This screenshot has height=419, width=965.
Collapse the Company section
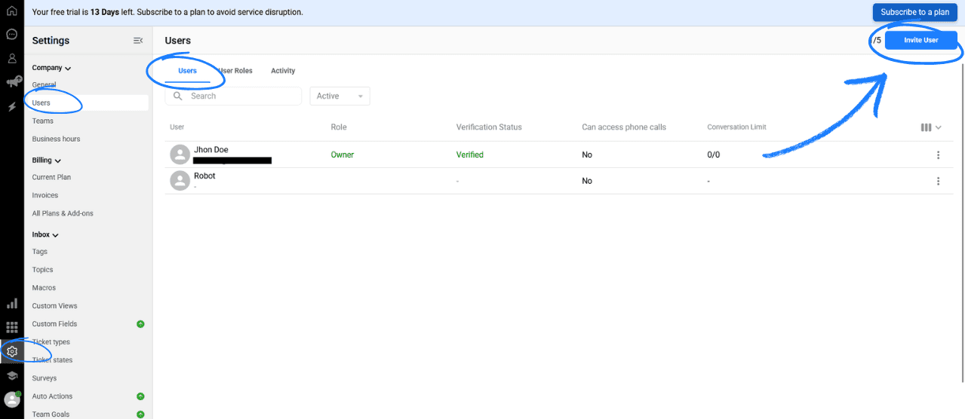pyautogui.click(x=51, y=68)
